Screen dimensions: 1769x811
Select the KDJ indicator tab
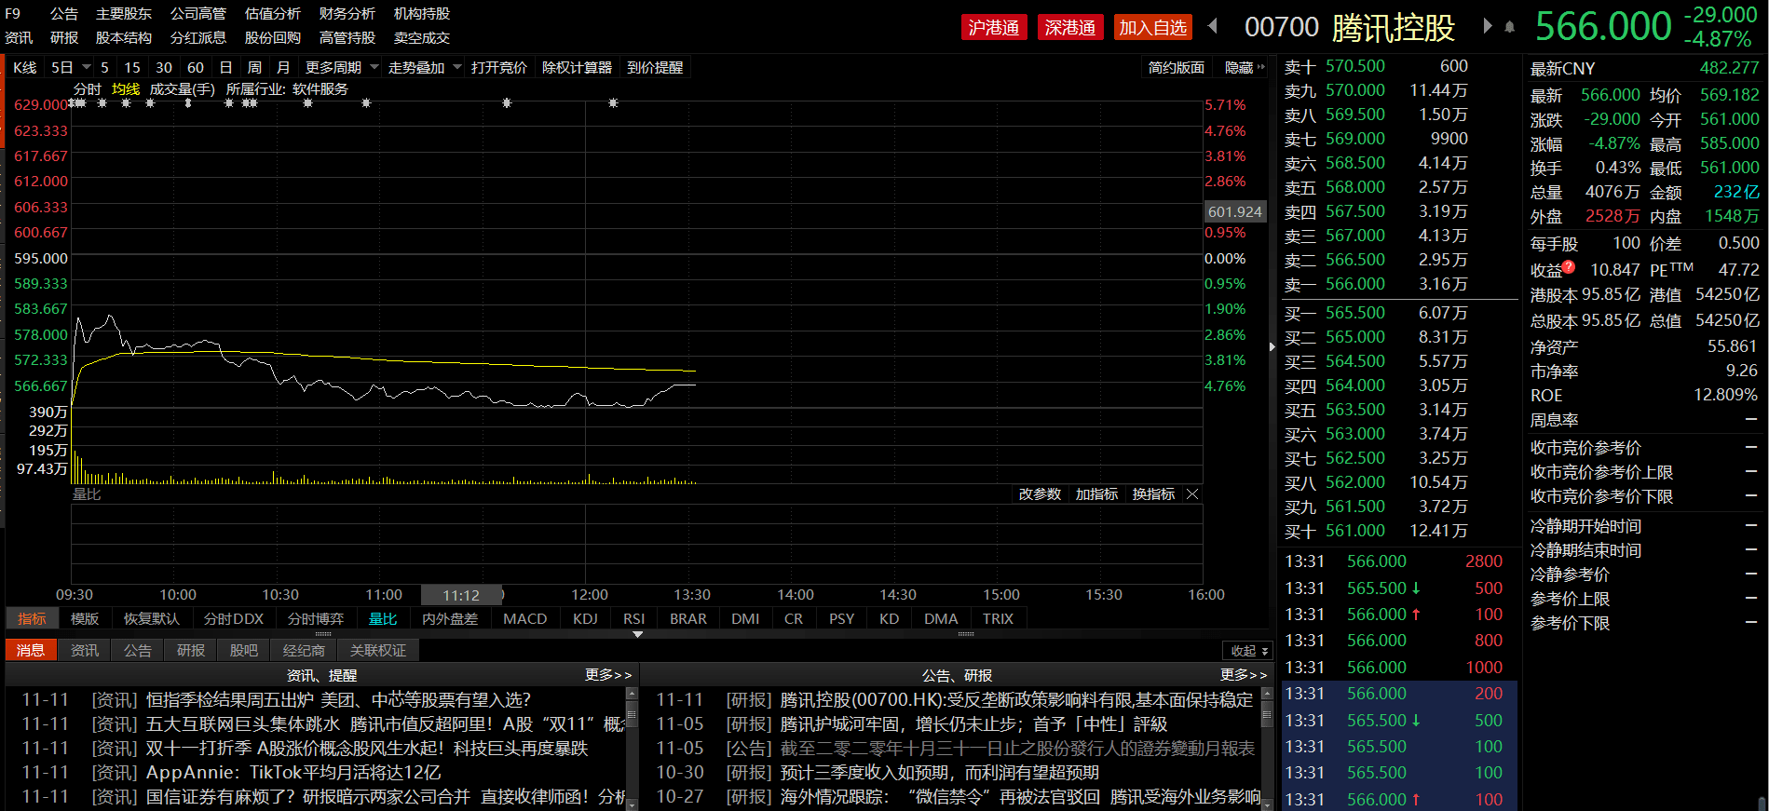click(585, 619)
